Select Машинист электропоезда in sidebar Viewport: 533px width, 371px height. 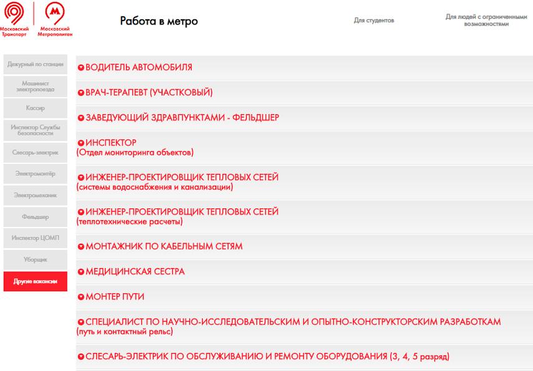coord(36,86)
